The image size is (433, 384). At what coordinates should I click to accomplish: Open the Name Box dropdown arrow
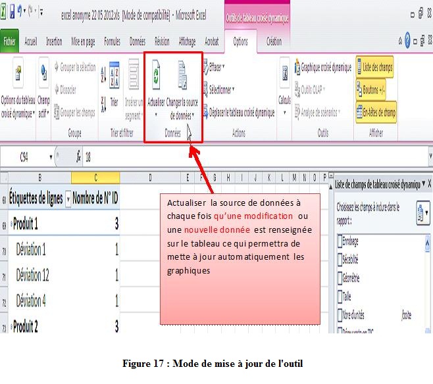51,157
